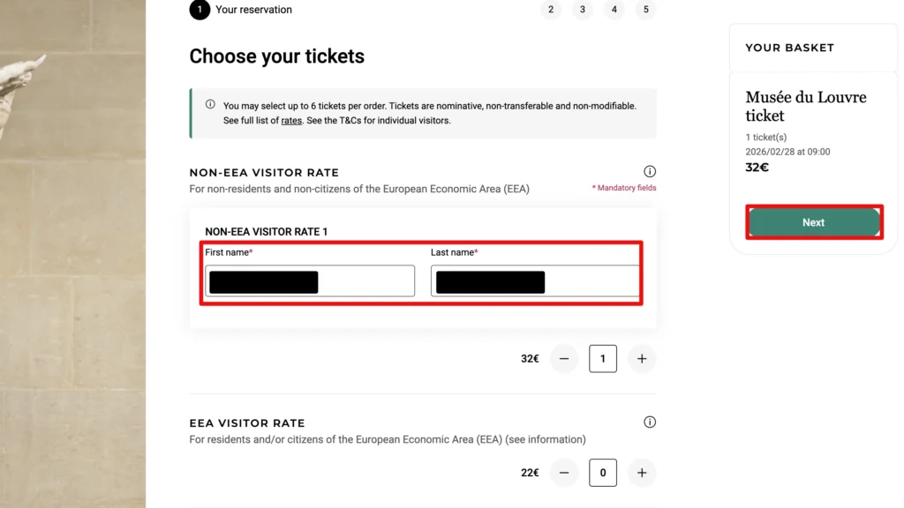The width and height of the screenshot is (904, 508).
Task: Go to reservation step 2
Action: 551,10
